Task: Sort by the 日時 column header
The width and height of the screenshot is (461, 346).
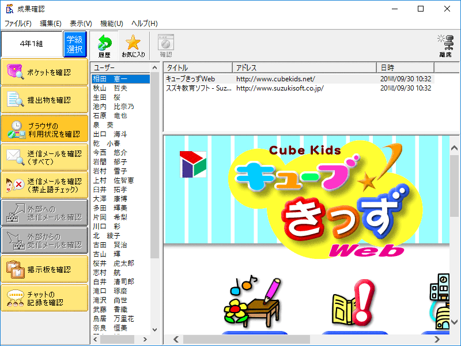Action: pos(406,67)
